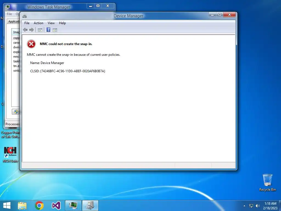Select the NCH Suite desktop shortcut
281x211 pixels.
click(x=10, y=155)
